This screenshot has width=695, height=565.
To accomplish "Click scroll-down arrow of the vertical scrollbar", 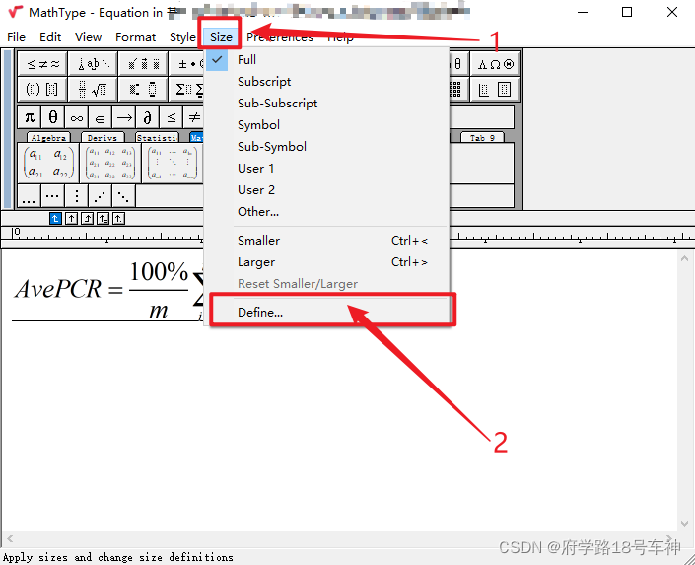I will 684,524.
